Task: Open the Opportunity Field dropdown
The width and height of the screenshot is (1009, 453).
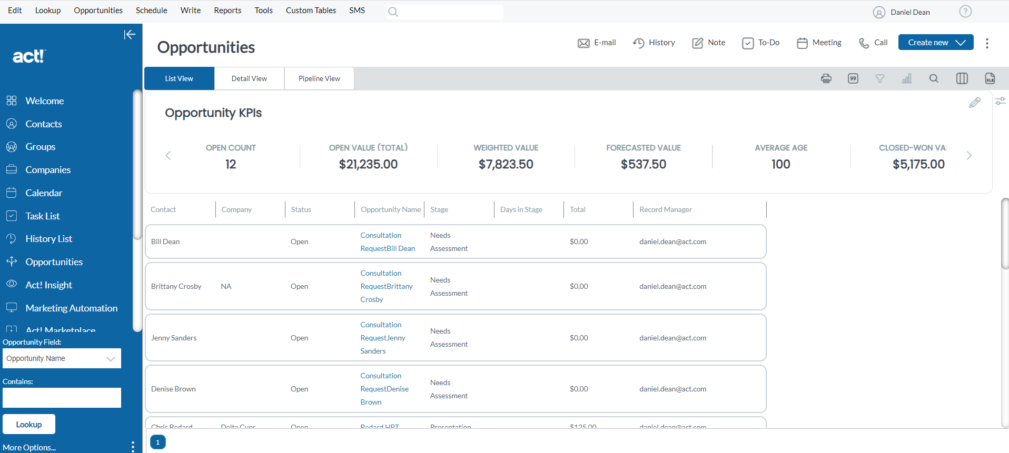Action: [62, 358]
